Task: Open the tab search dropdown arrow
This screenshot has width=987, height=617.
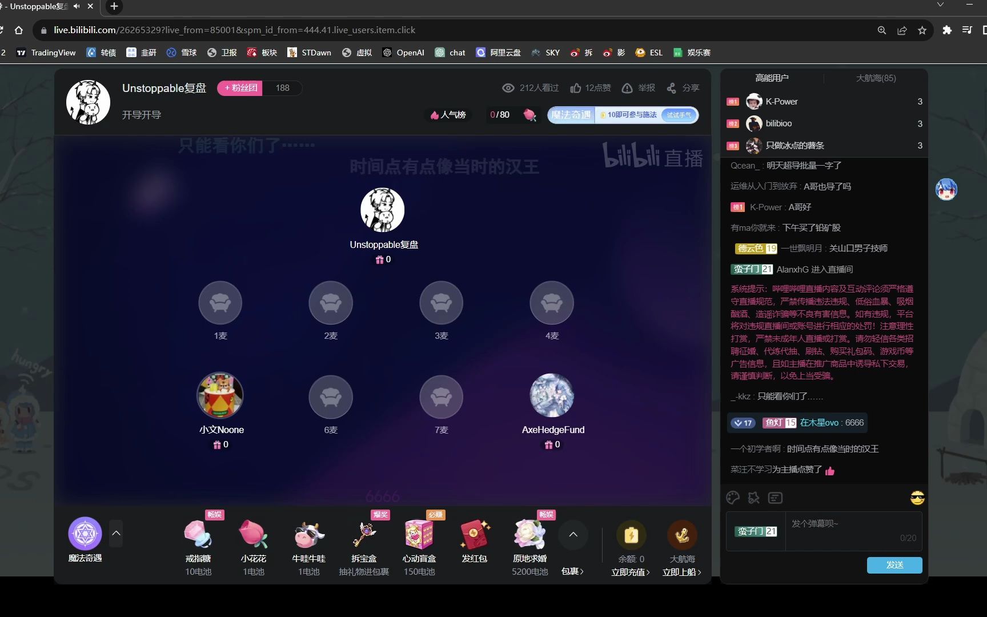Action: tap(940, 5)
